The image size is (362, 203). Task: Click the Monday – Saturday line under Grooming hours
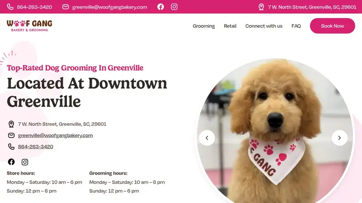[x=127, y=182]
